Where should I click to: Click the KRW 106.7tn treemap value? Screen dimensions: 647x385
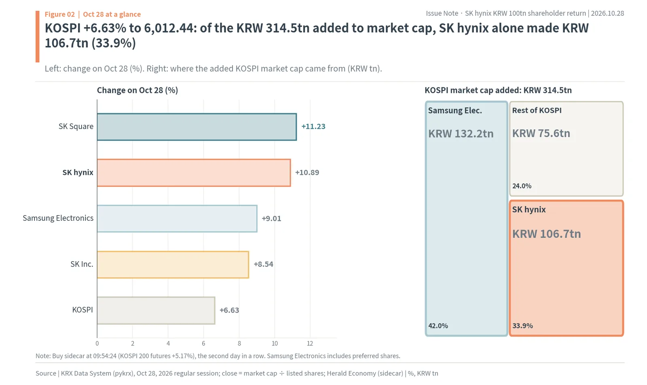click(546, 234)
